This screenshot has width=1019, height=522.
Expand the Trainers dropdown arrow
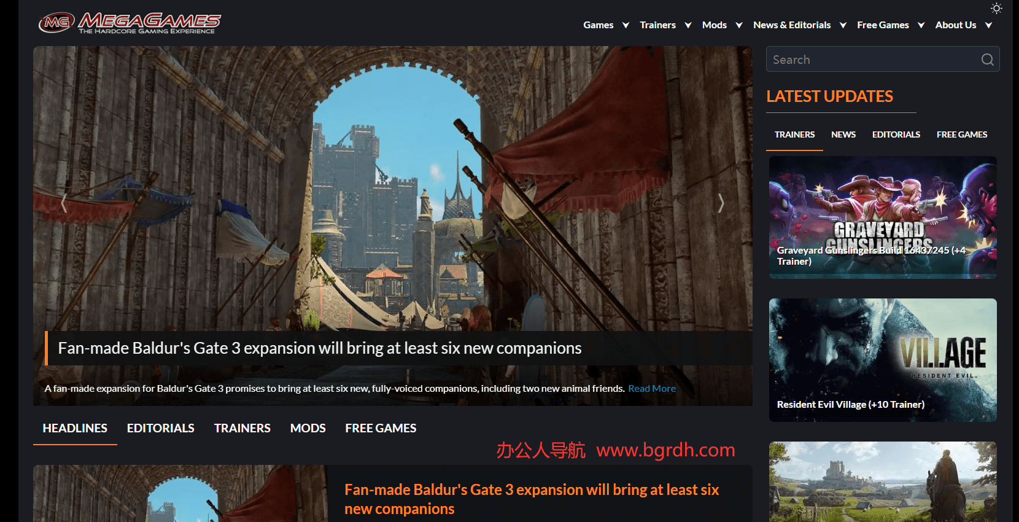[x=688, y=25]
